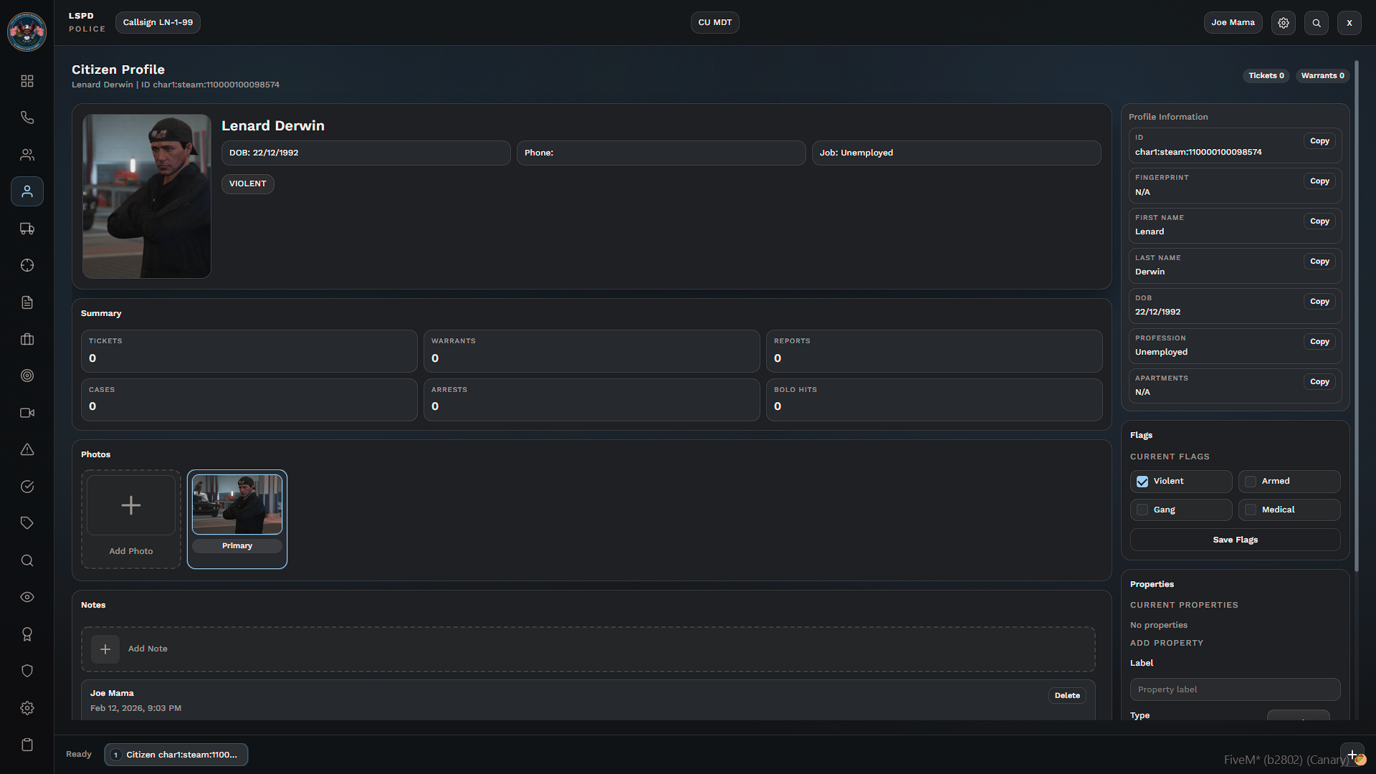Click the briefcase icon in sidebar

point(27,339)
